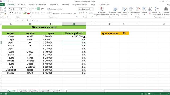Click the Save icon in quick access toolbar
The height and width of the screenshot is (95, 170).
[x=1, y=1]
